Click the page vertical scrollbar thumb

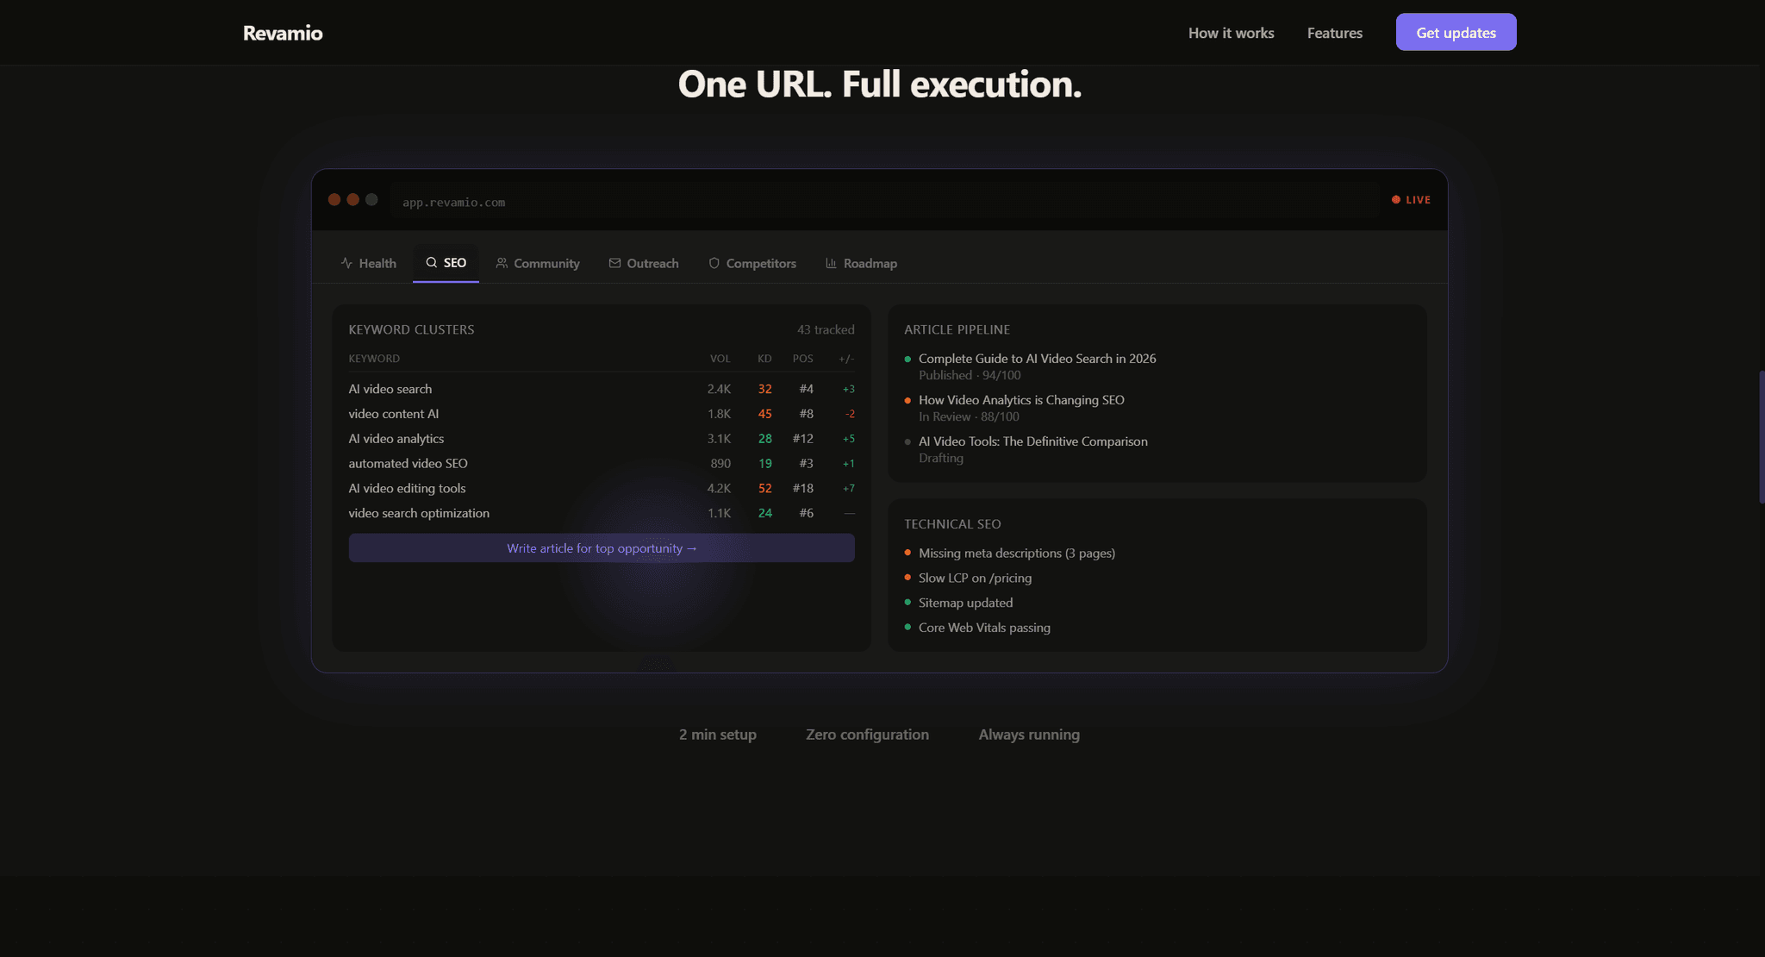(1762, 437)
